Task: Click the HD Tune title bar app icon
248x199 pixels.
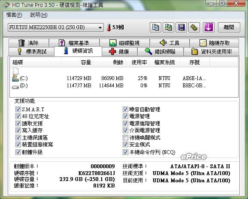Action: point(6,5)
